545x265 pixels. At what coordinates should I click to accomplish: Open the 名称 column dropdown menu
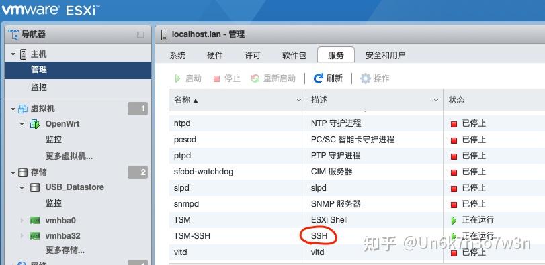[x=298, y=100]
